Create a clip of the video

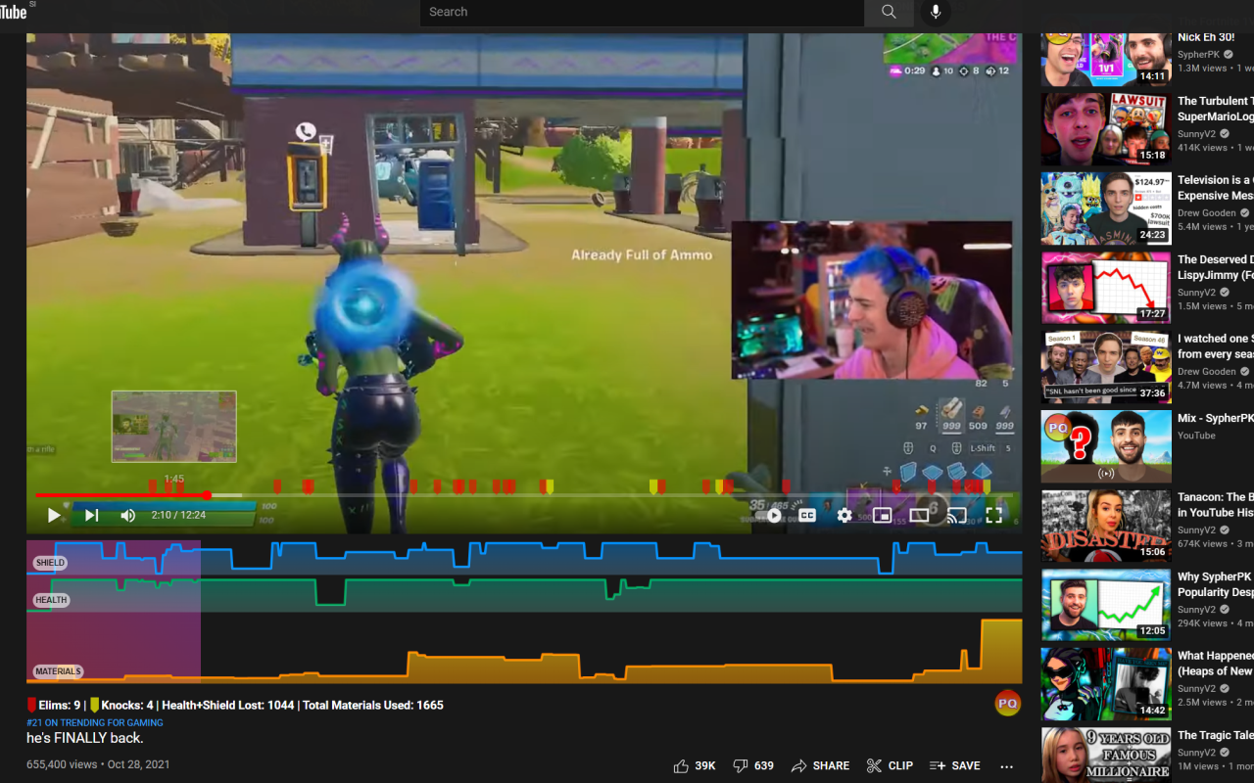click(890, 765)
